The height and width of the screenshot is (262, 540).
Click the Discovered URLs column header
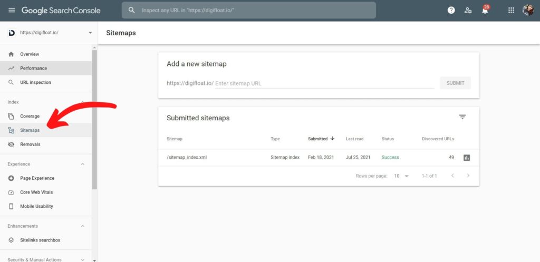tap(438, 139)
